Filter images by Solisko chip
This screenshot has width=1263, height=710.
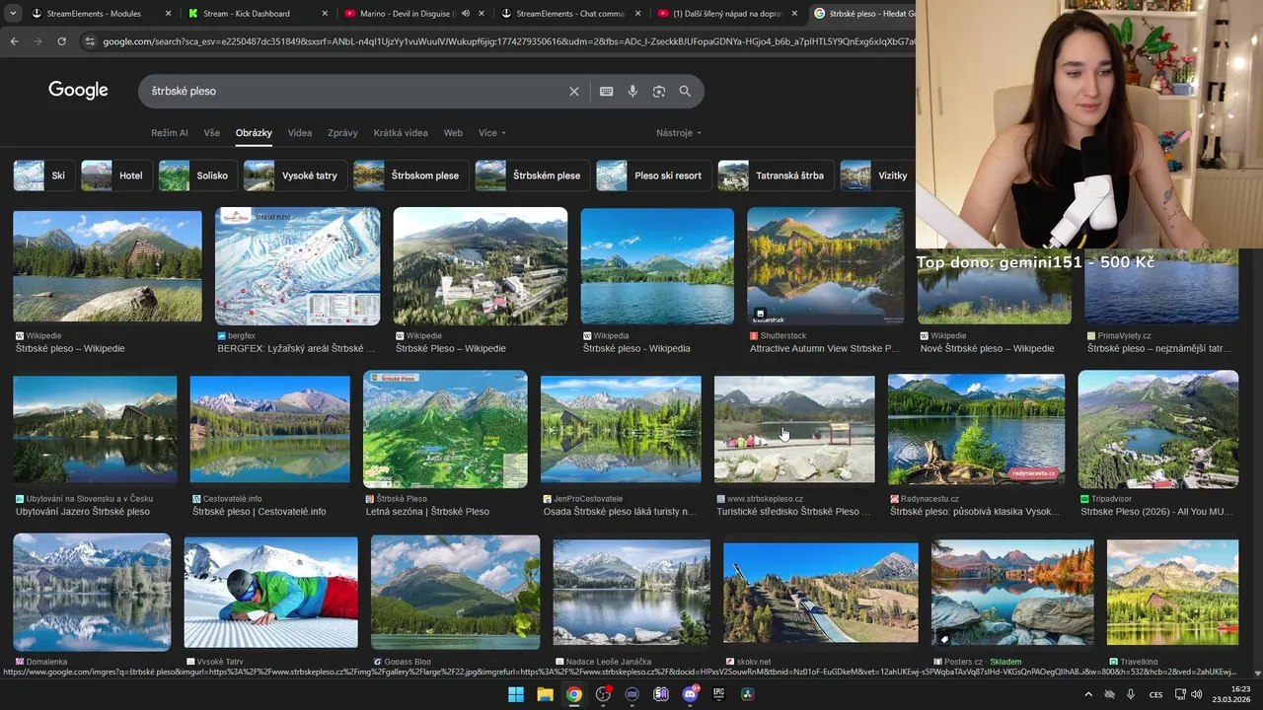pos(197,176)
